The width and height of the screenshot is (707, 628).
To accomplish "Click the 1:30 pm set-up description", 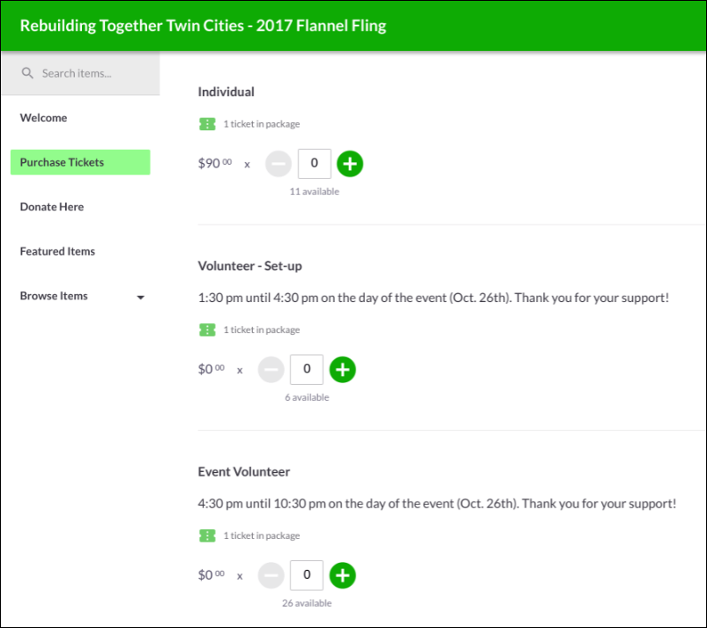I will coord(434,298).
